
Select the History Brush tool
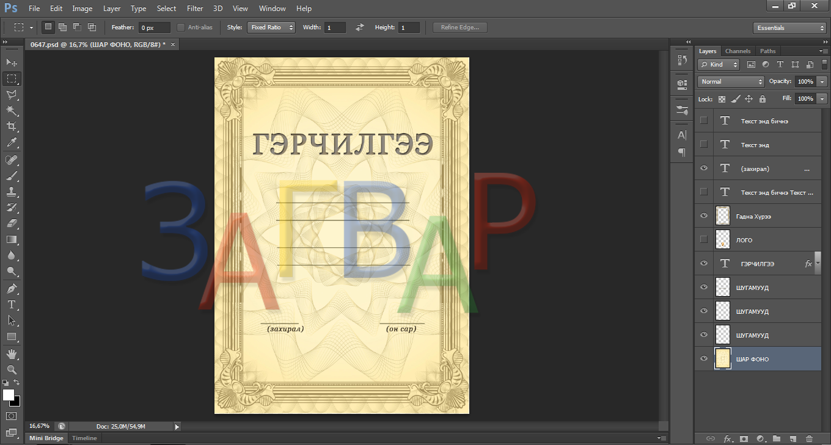pos(11,208)
